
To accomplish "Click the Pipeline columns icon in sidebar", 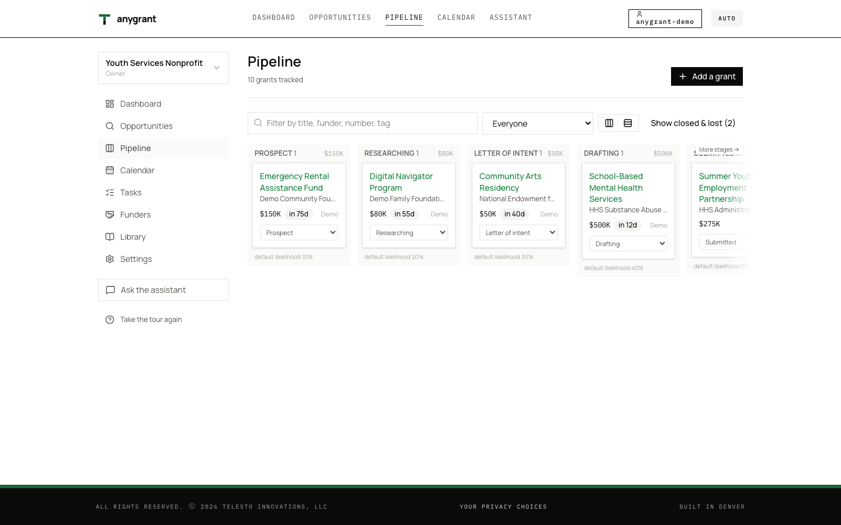I will click(x=110, y=148).
